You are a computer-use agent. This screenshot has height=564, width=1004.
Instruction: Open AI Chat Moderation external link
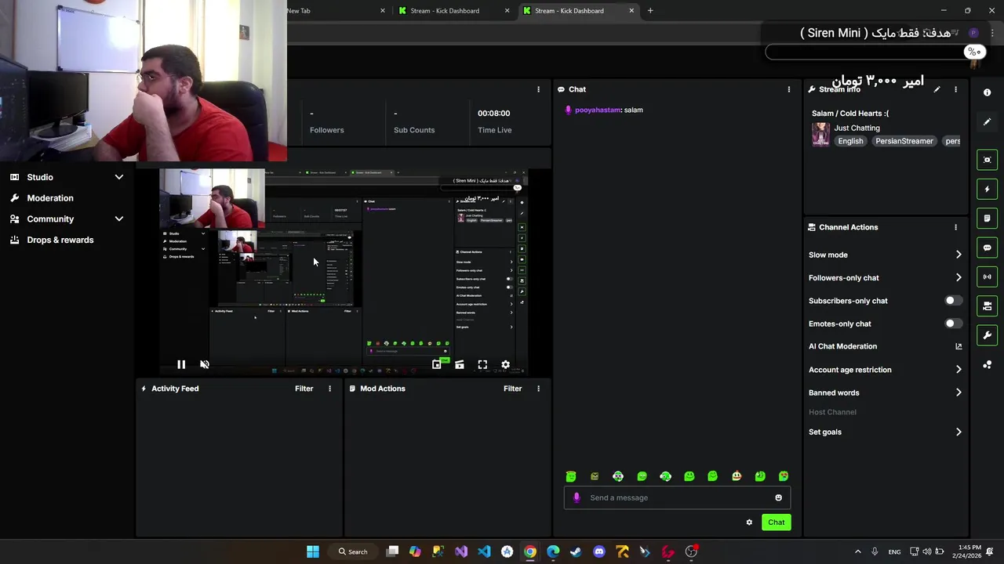[x=959, y=346]
